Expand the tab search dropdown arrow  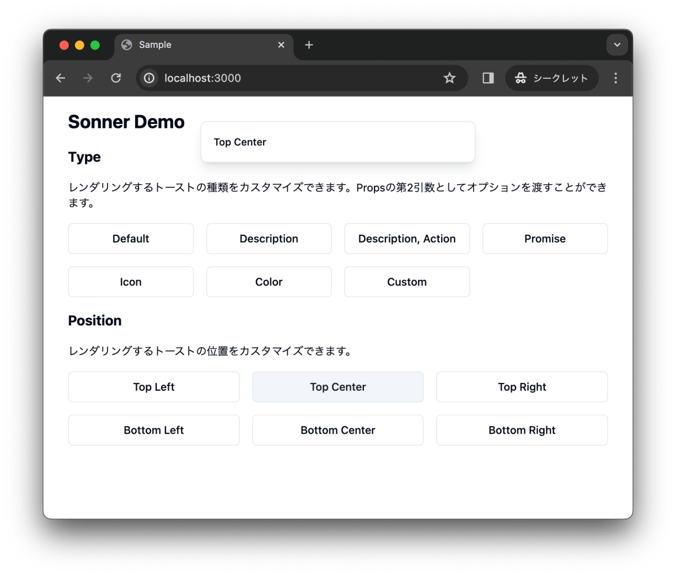(x=617, y=45)
